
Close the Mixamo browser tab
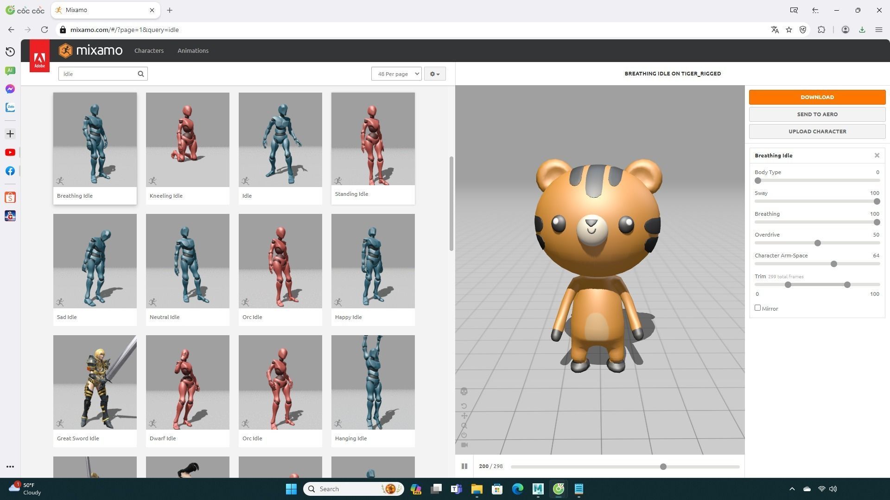152,10
